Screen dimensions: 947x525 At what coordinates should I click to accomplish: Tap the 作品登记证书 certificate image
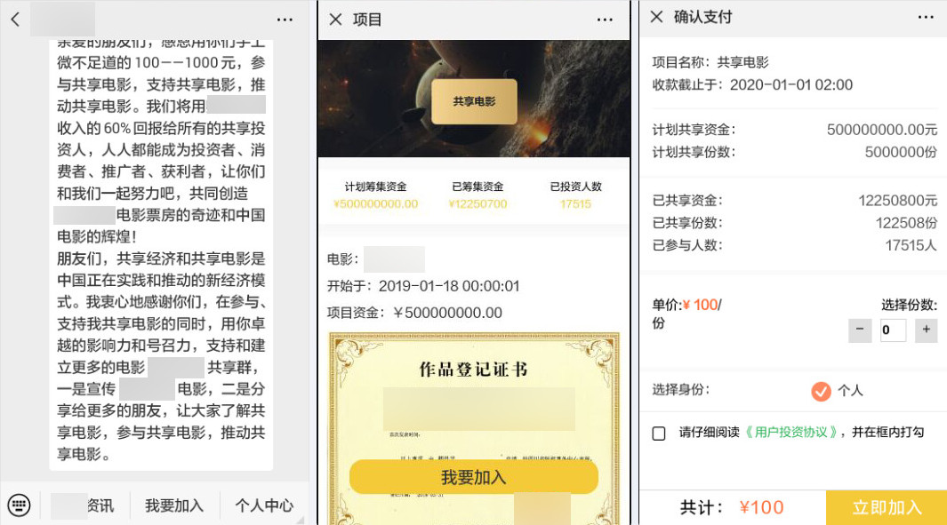474,428
